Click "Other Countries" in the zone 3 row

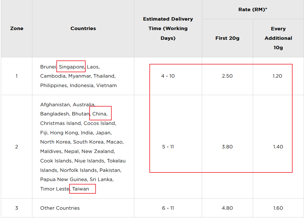[60, 208]
